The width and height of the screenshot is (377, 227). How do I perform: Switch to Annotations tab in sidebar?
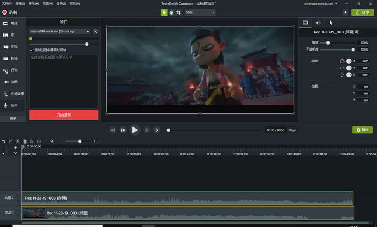13,47
